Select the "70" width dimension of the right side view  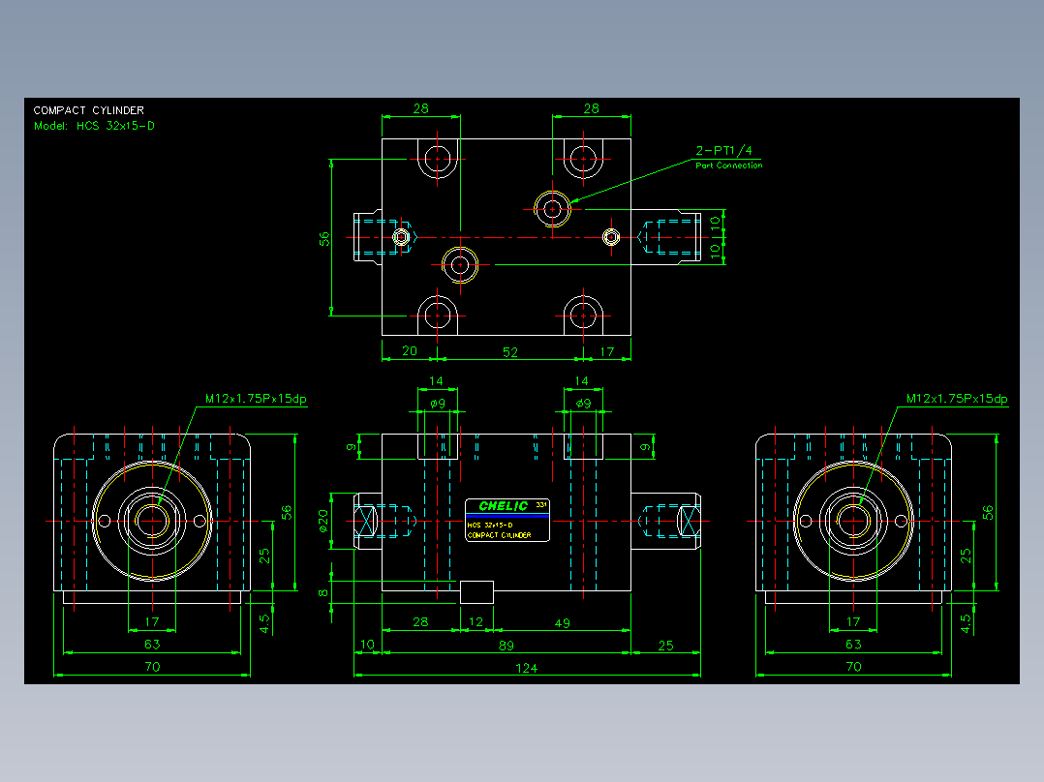coord(853,666)
